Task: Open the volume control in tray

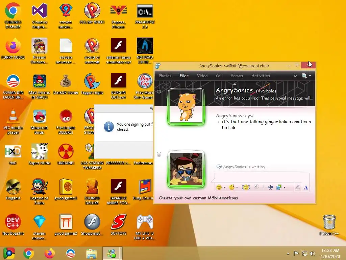Action: click(312, 254)
